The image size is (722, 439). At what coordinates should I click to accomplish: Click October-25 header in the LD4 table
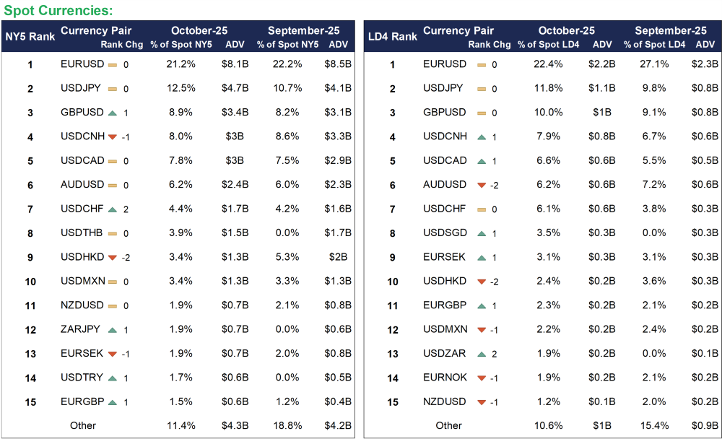point(567,30)
